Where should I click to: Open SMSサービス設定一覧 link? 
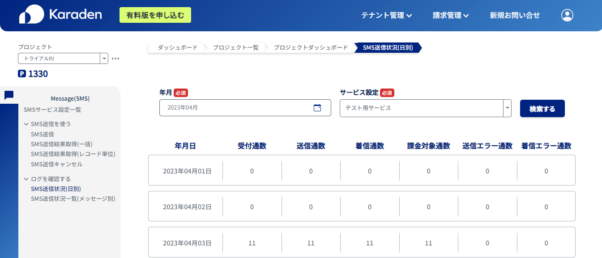pyautogui.click(x=52, y=110)
